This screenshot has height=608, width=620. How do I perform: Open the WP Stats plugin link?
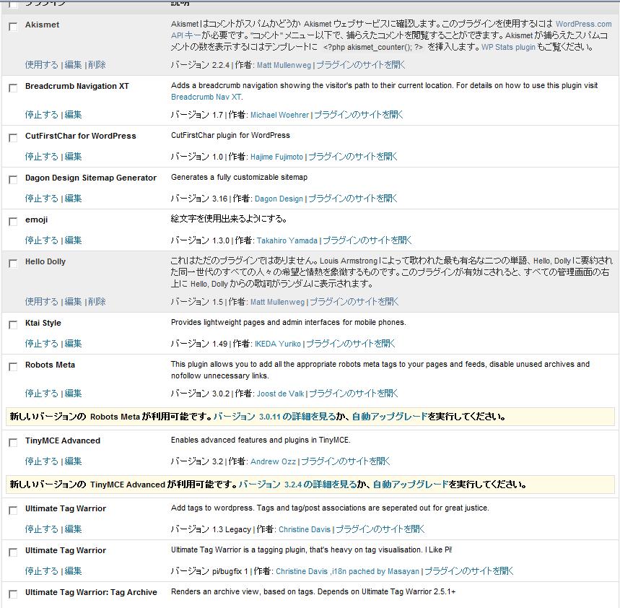click(508, 47)
